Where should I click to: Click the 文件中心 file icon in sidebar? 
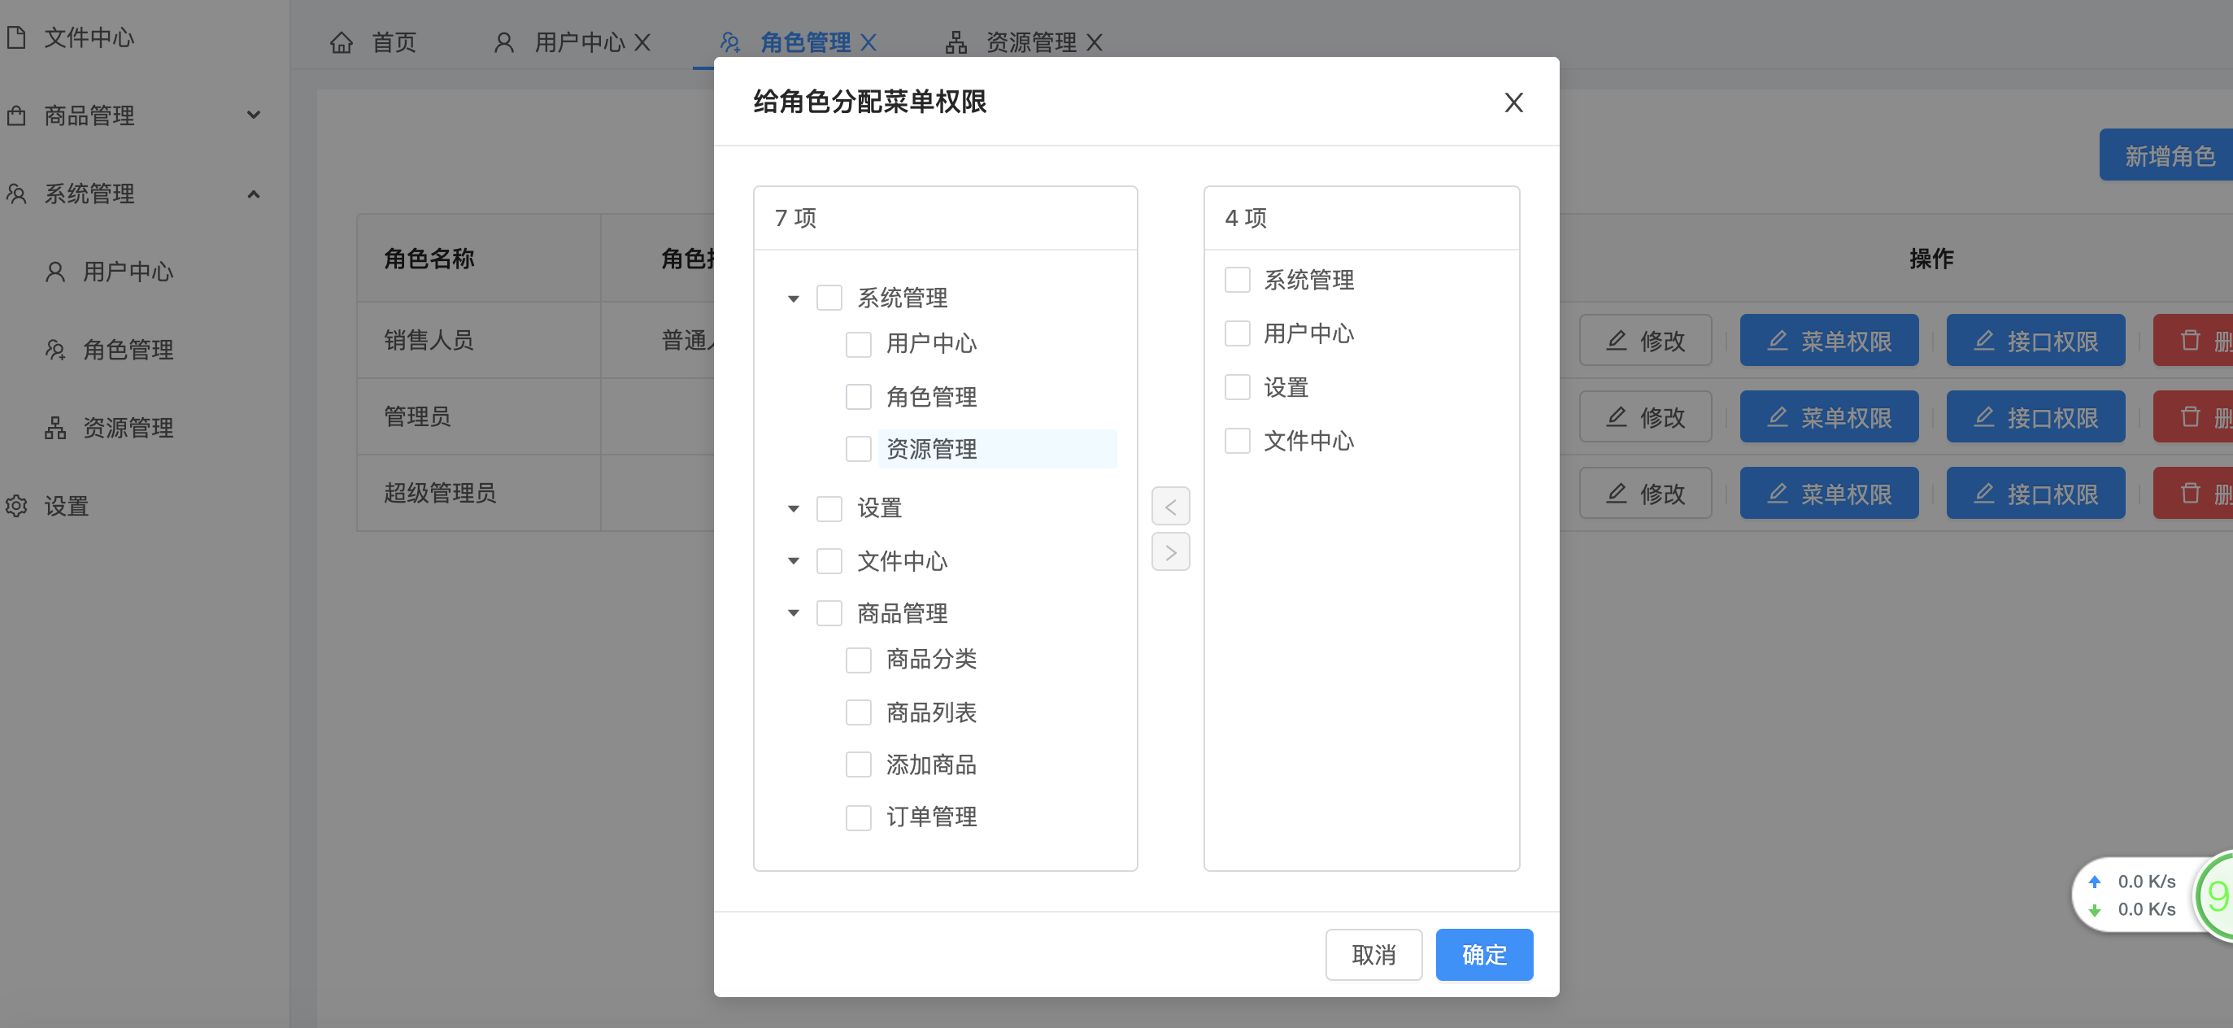(16, 37)
